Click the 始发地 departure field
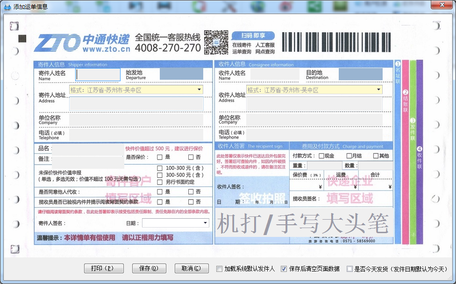Screen dimensions: 456x284 (181, 74)
